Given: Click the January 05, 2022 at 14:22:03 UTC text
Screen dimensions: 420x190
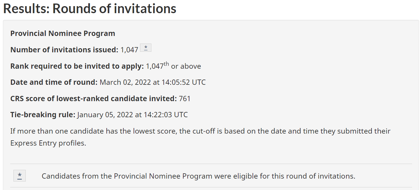Looking at the screenshot, I should pos(133,115).
